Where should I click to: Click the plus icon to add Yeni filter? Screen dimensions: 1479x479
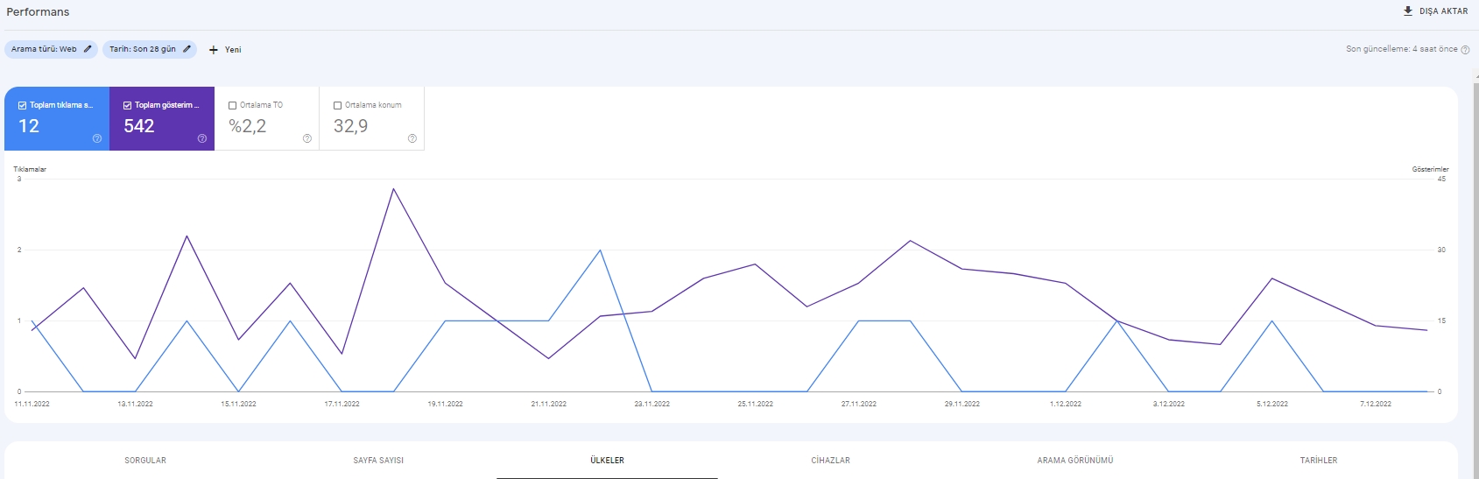pyautogui.click(x=214, y=50)
